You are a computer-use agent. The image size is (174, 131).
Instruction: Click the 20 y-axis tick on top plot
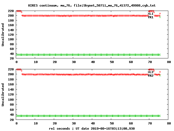[12, 58]
